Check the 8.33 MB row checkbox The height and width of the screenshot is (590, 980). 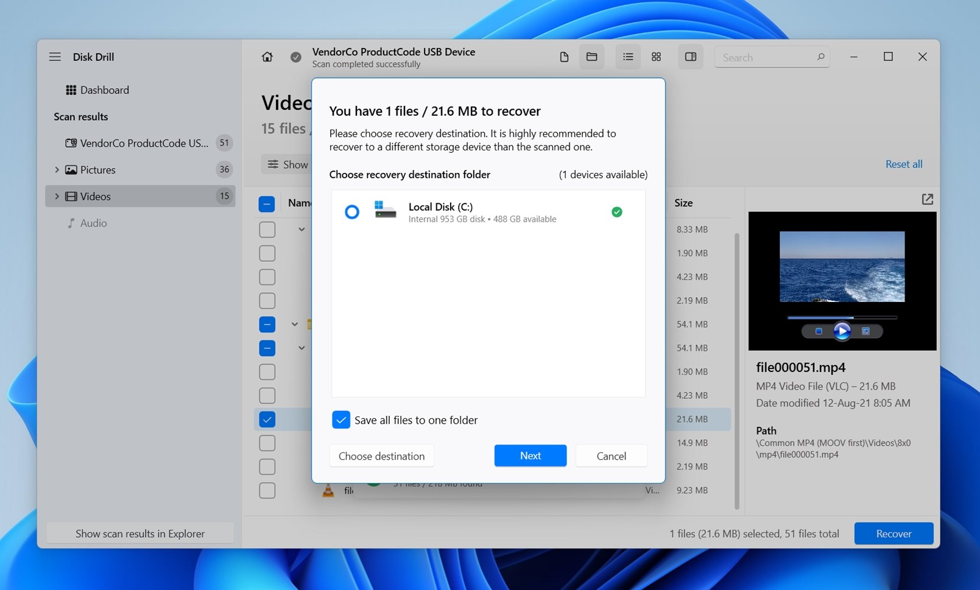click(267, 229)
